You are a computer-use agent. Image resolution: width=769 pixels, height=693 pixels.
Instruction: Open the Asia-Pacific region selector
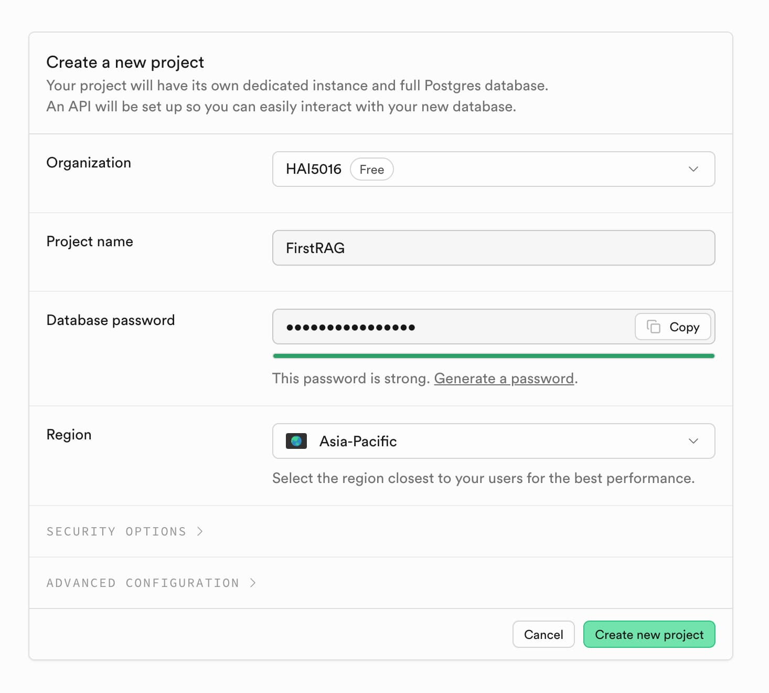tap(493, 441)
